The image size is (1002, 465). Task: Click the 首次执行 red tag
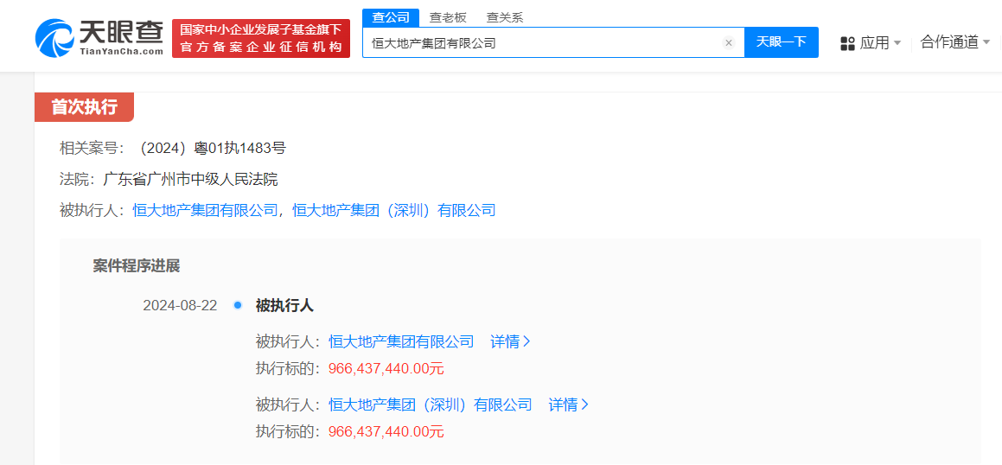click(85, 107)
